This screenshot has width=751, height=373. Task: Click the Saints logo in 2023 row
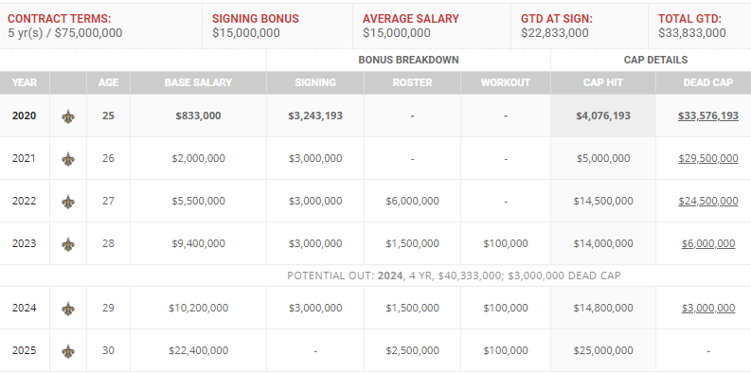tap(68, 244)
